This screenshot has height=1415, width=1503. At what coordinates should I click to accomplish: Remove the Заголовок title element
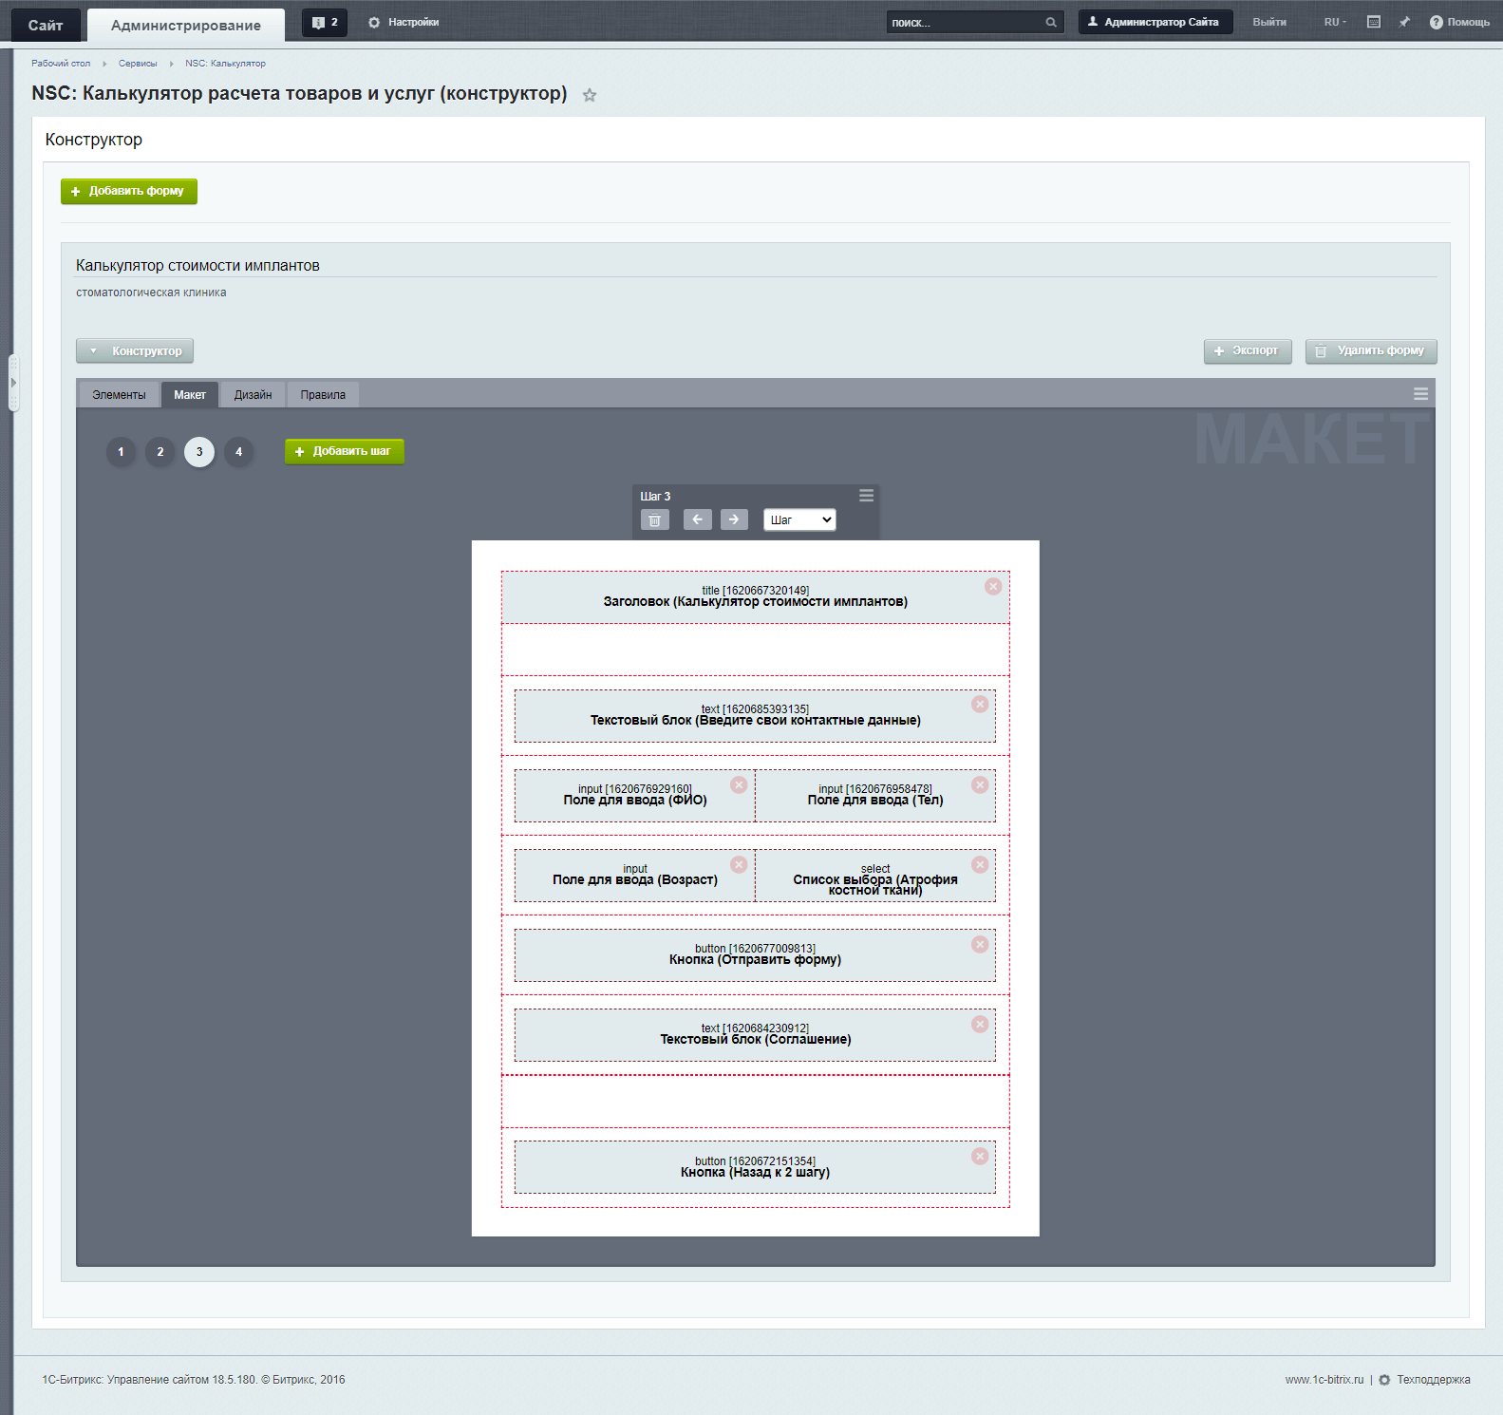point(993,587)
